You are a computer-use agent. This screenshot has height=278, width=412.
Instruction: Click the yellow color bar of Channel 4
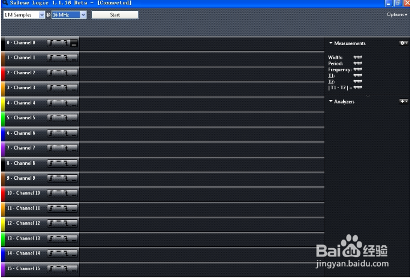pos(3,104)
